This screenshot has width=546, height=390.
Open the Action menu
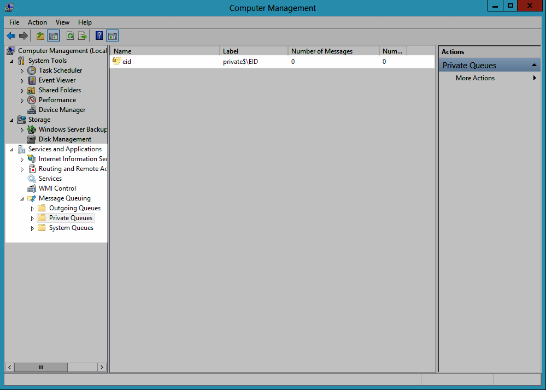pos(37,22)
